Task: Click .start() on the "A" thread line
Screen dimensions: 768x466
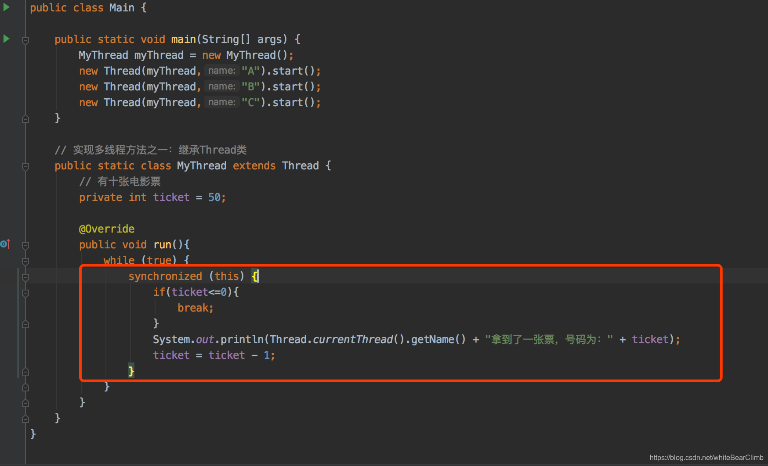Action: (x=291, y=71)
